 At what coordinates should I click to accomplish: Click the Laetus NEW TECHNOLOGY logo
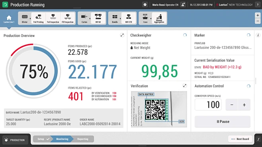coord(235,5)
